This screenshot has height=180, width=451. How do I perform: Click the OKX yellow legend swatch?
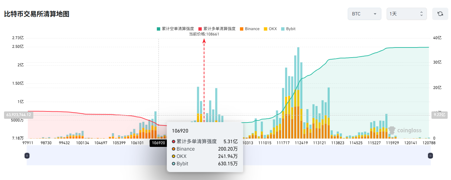266,29
